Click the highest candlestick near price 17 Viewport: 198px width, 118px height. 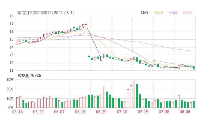click(86, 24)
